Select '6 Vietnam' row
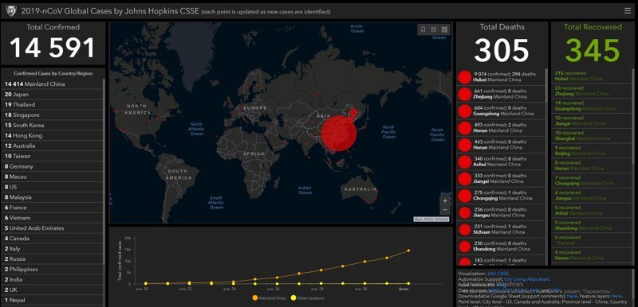 pyautogui.click(x=52, y=218)
